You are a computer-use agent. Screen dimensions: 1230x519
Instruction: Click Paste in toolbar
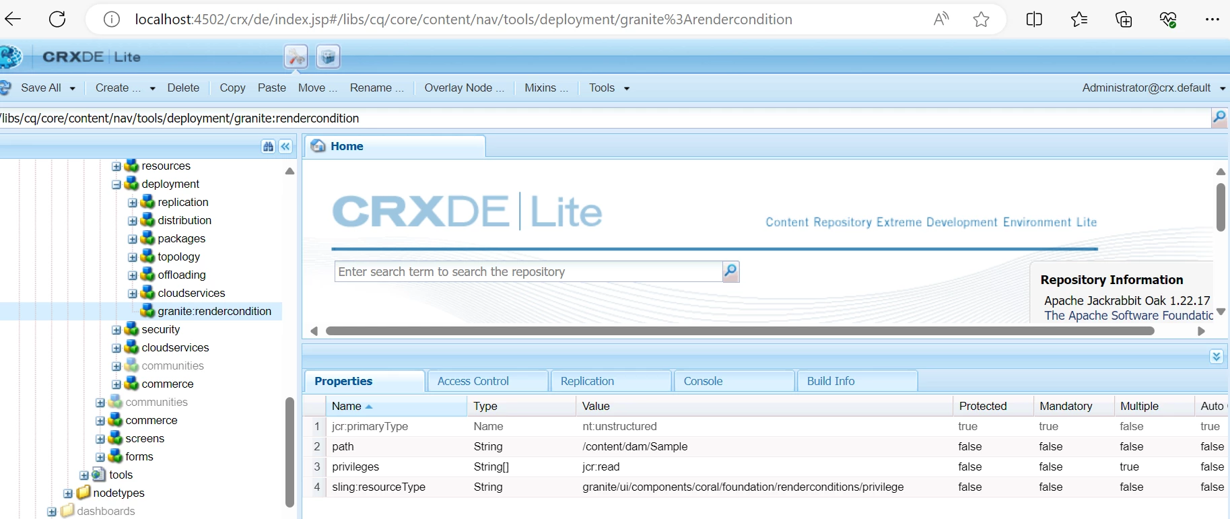pos(272,88)
